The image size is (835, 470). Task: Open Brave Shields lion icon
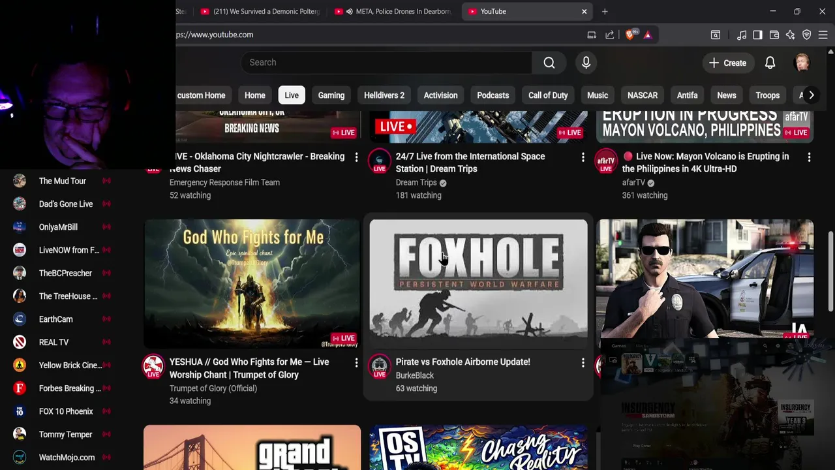pyautogui.click(x=630, y=35)
